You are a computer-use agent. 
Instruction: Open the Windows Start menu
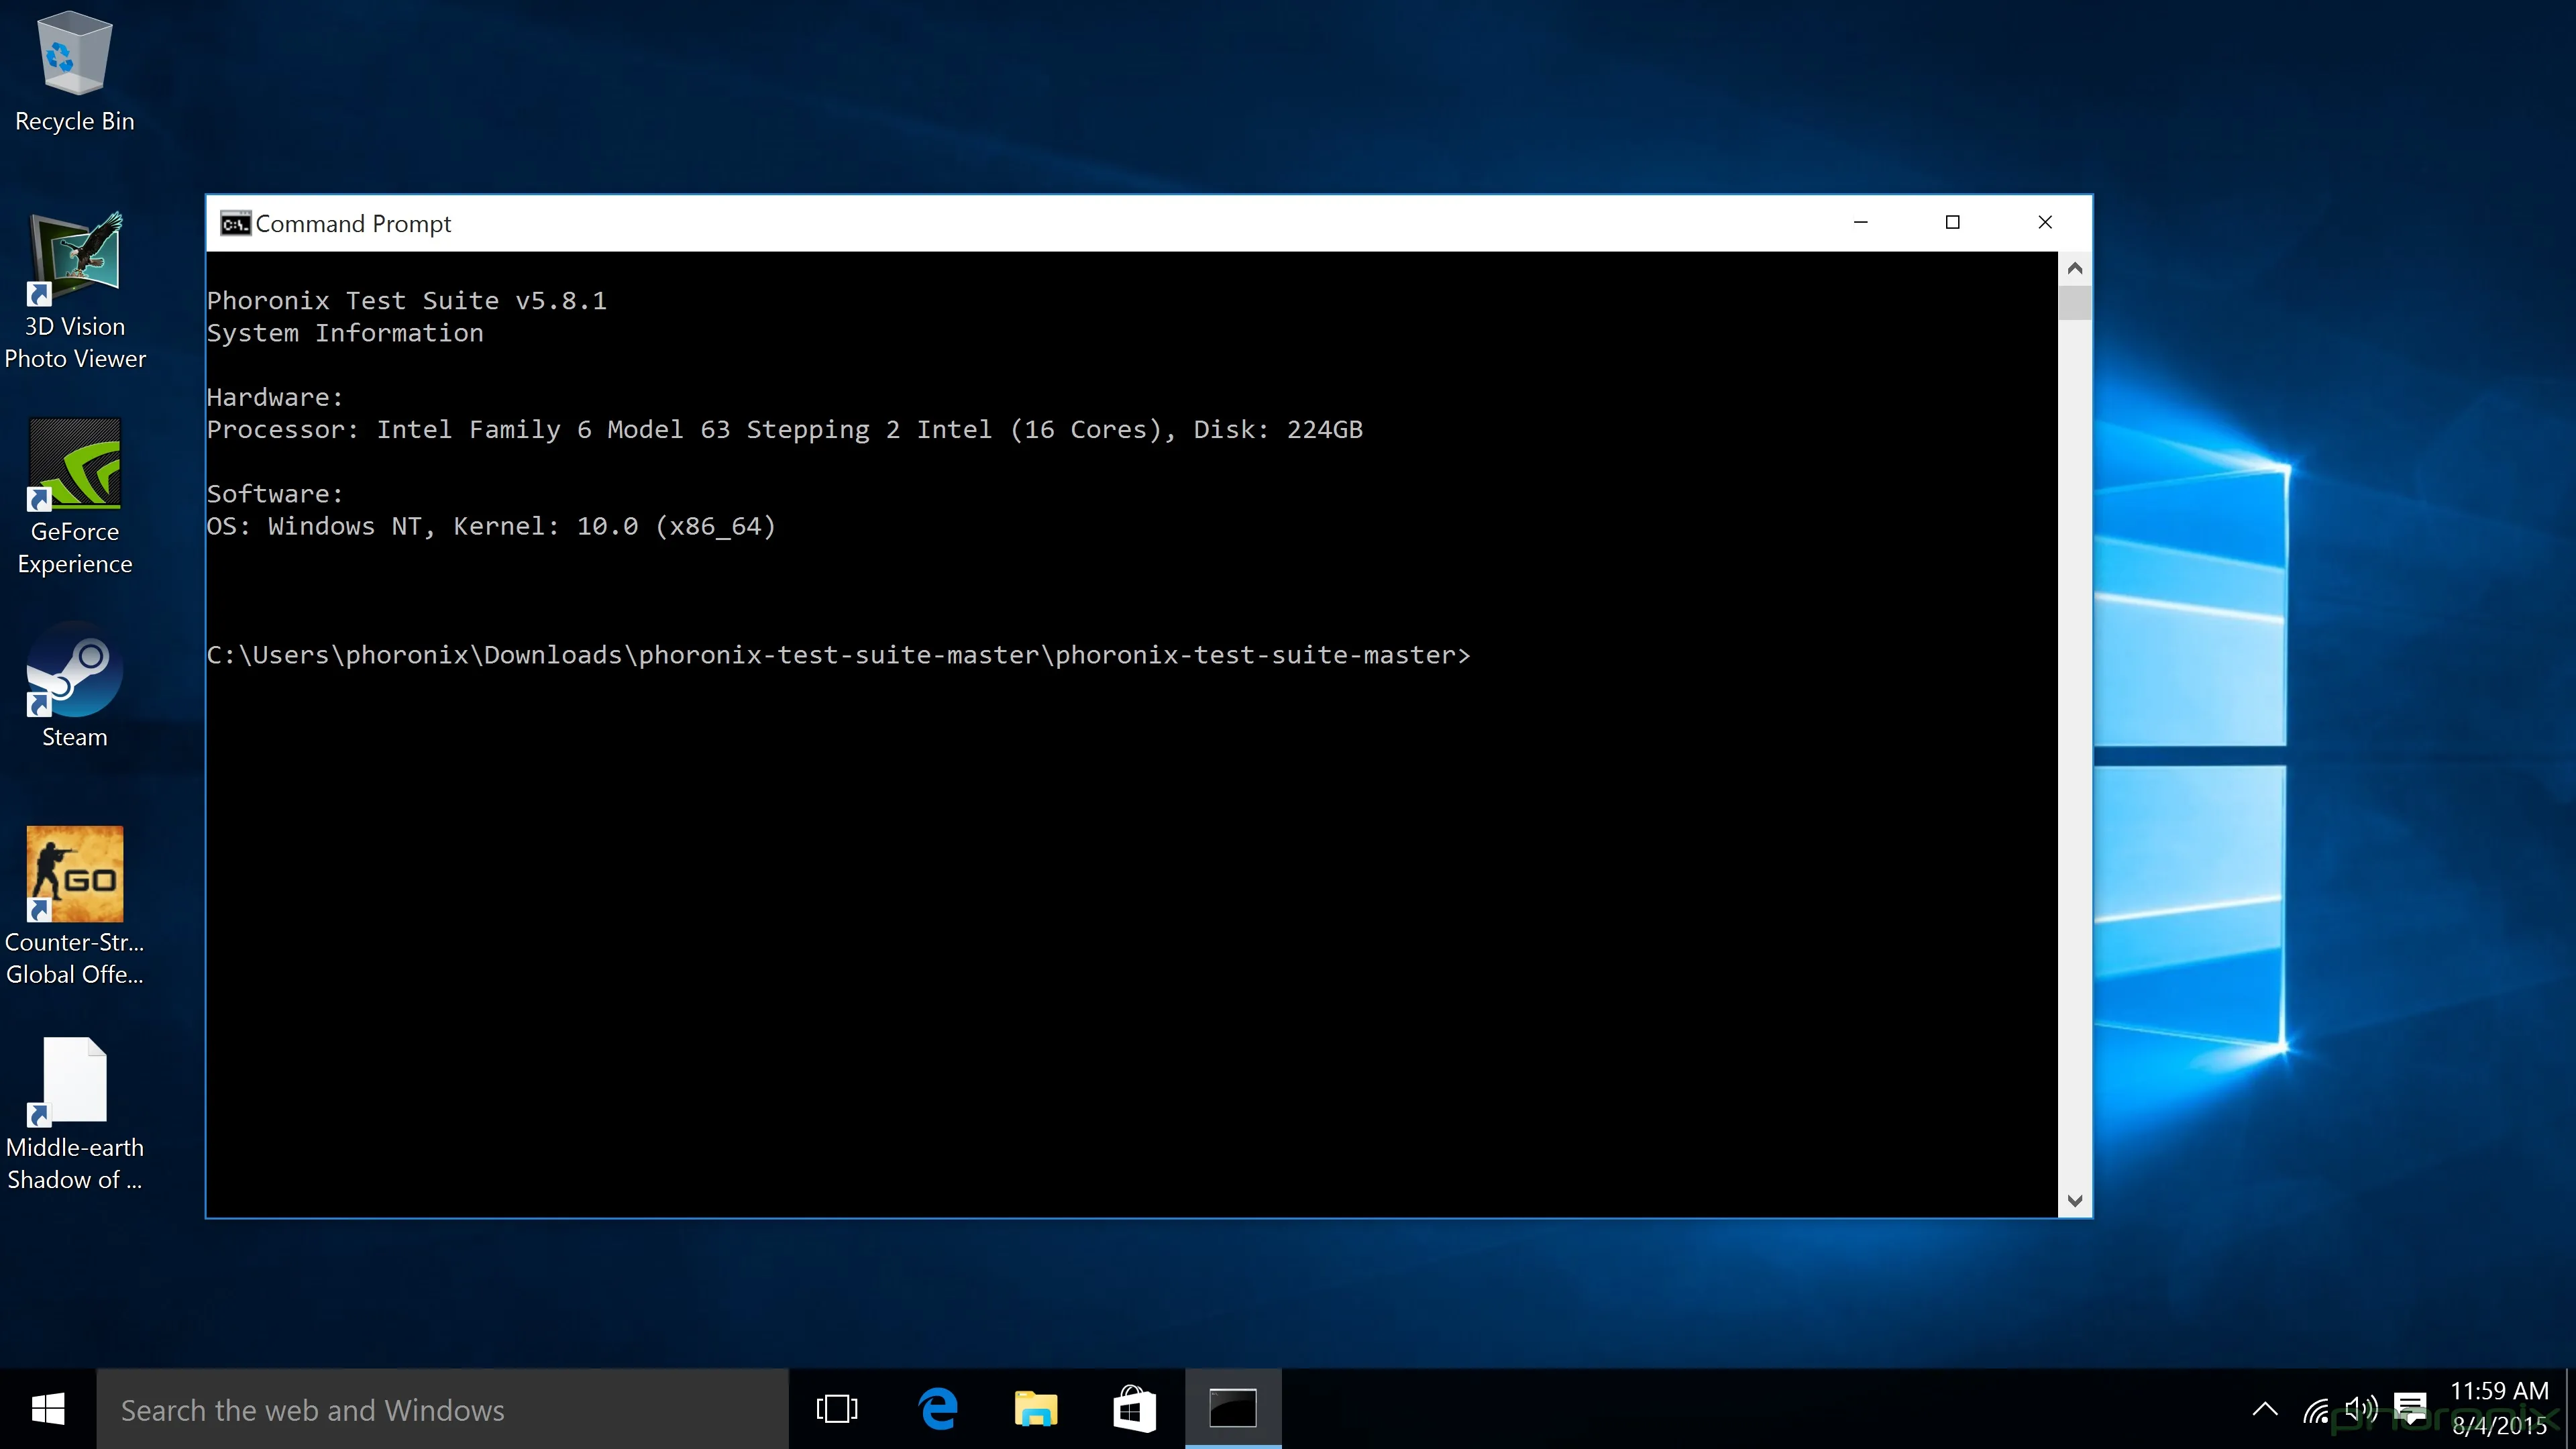click(x=47, y=1410)
